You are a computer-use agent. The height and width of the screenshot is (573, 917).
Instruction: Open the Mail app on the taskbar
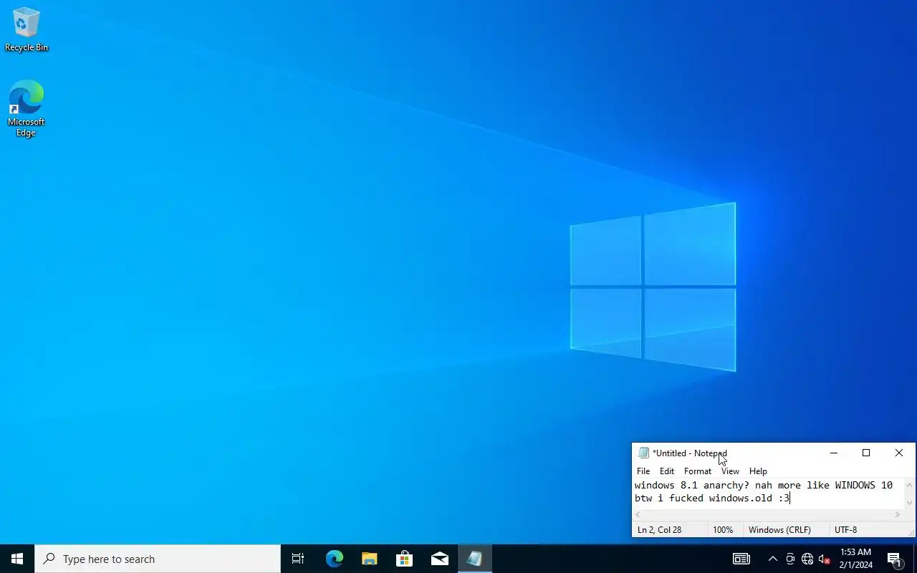tap(439, 559)
